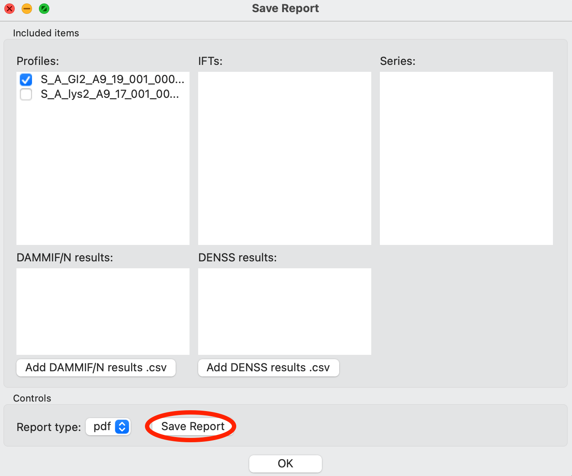Select the S_A_lys2_A9_17_001 profile name

pyautogui.click(x=109, y=94)
